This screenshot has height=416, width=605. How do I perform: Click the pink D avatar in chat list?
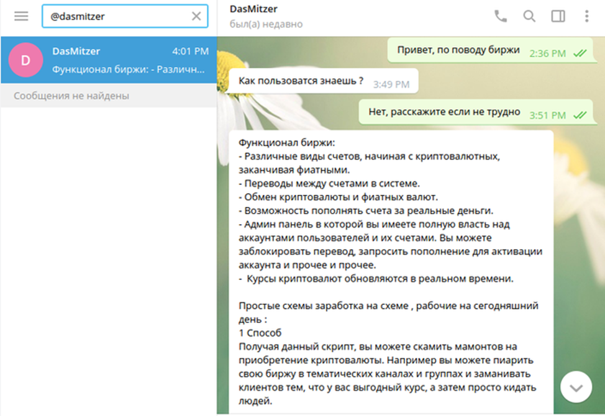tap(25, 60)
